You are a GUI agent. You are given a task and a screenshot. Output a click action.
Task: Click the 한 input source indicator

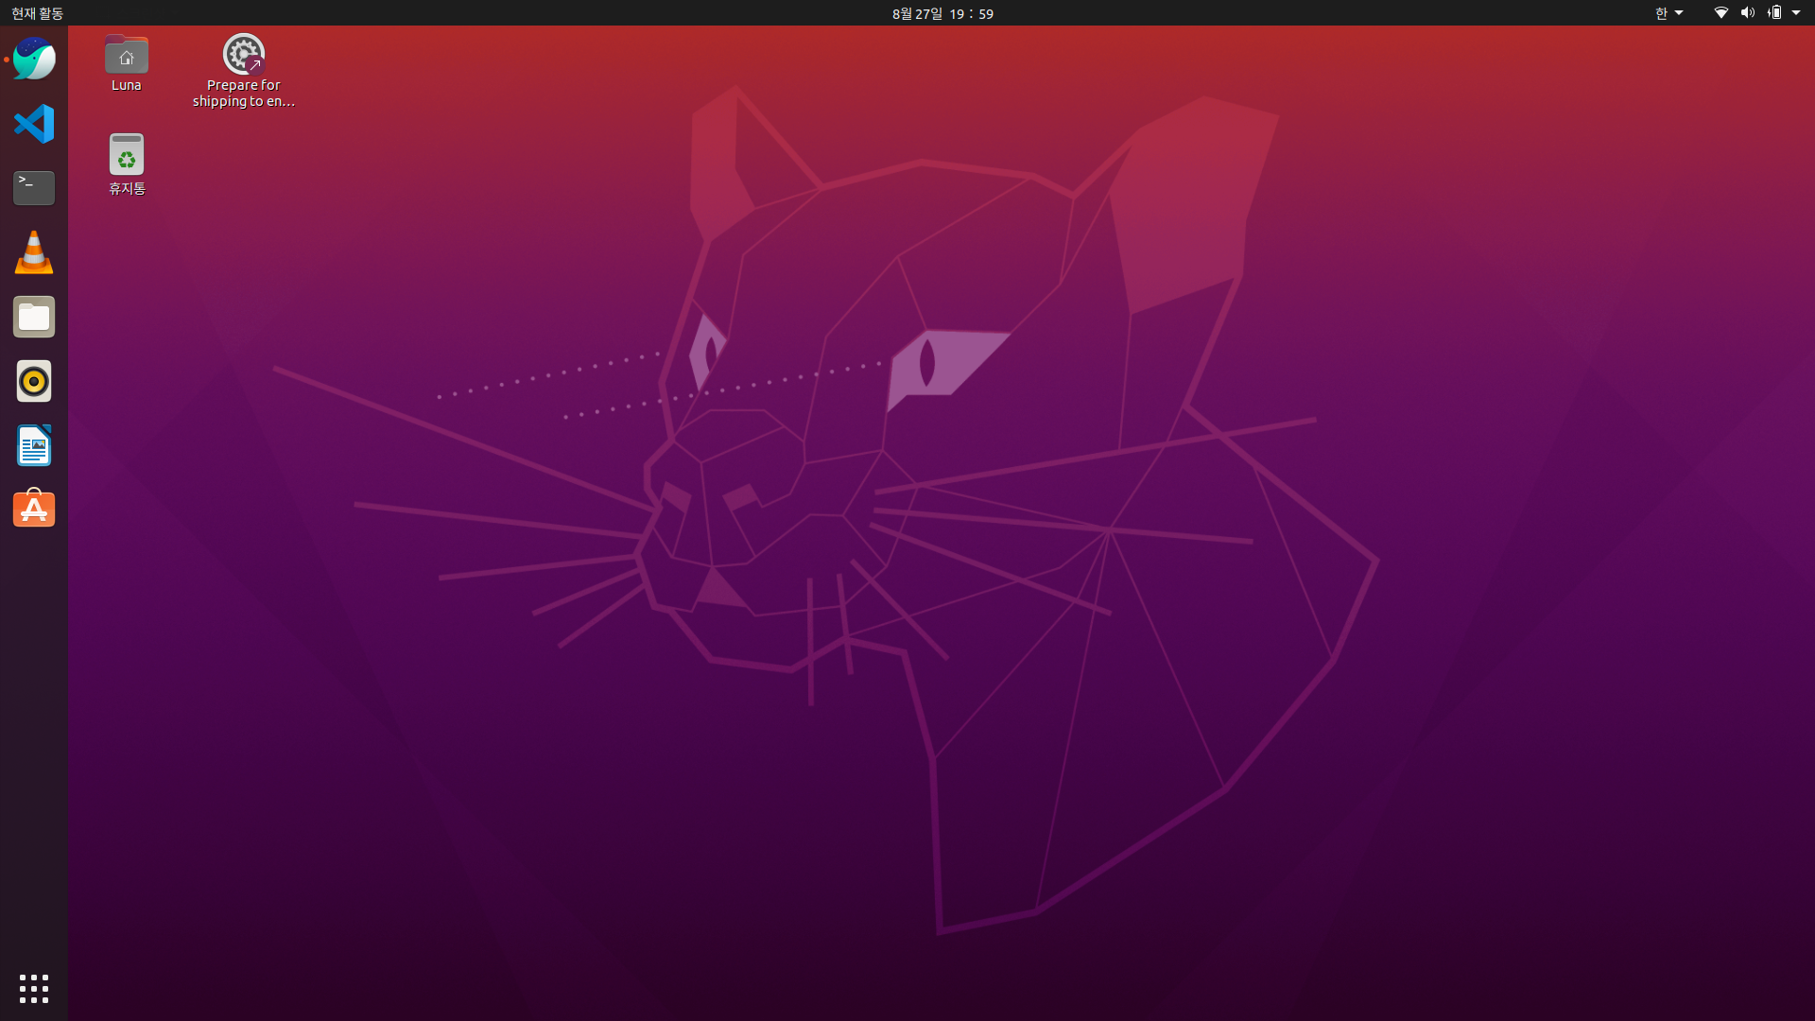point(1661,13)
